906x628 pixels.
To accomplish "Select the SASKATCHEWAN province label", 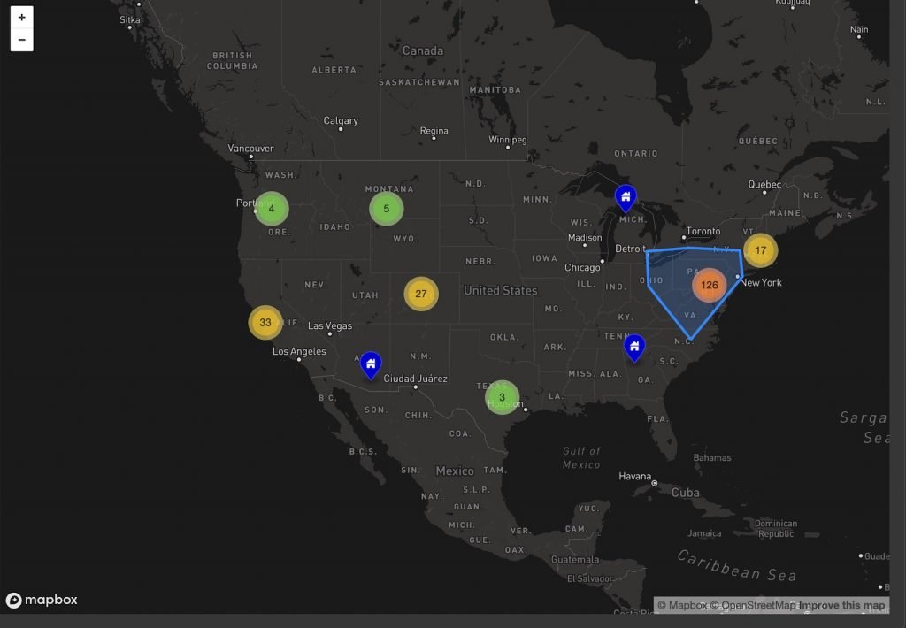I will coord(419,82).
